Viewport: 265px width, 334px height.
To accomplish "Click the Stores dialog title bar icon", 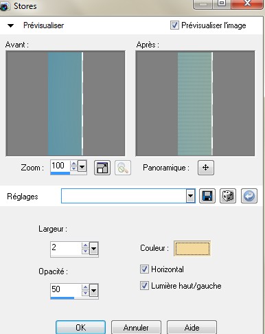I will [5, 6].
